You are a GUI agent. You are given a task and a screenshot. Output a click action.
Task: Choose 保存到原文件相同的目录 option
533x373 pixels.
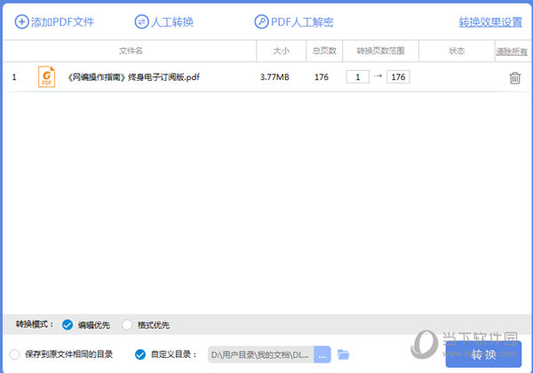pos(14,354)
